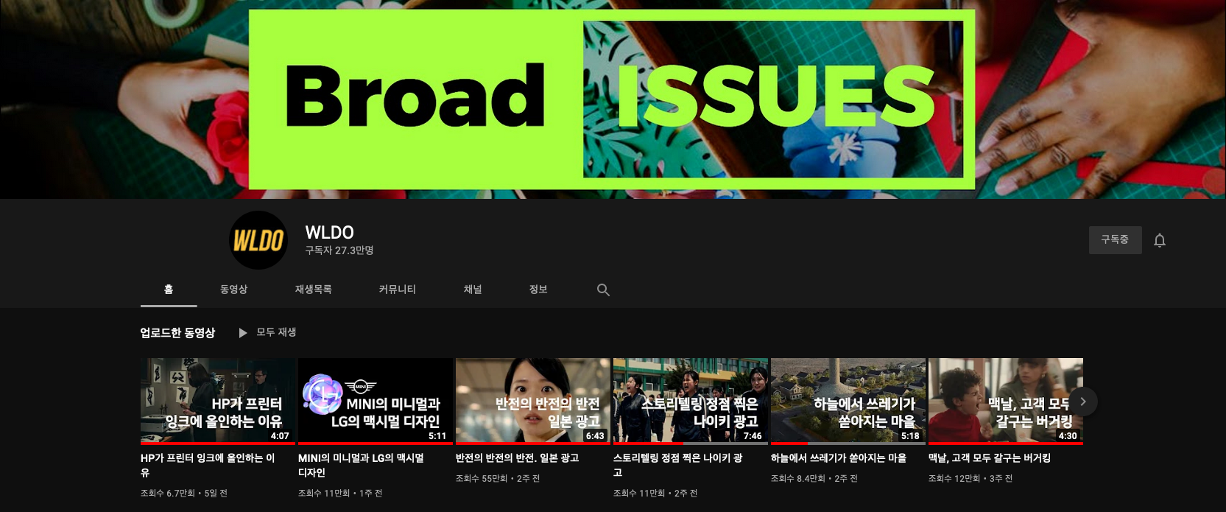Click title 하늘에서 쓰레기가 쏟아지는 마을
The image size is (1226, 512).
[838, 458]
